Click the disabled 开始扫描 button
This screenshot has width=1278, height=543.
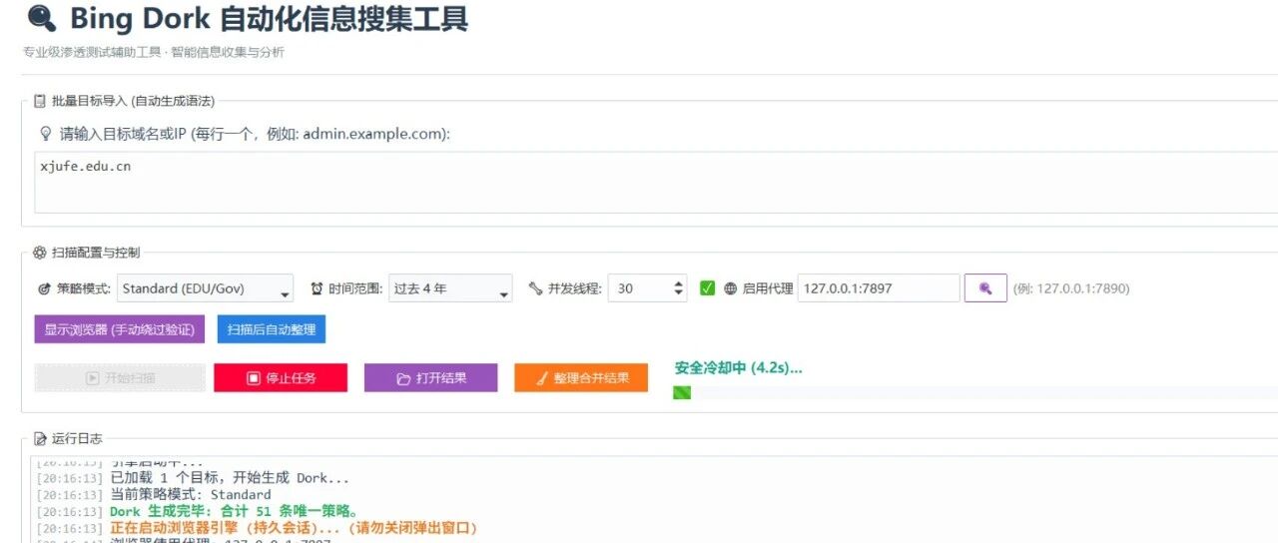[120, 378]
